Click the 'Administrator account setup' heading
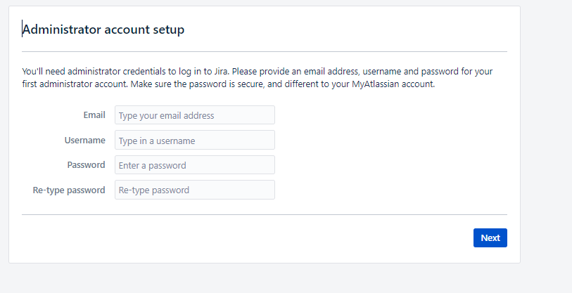Image resolution: width=572 pixels, height=293 pixels. [103, 29]
